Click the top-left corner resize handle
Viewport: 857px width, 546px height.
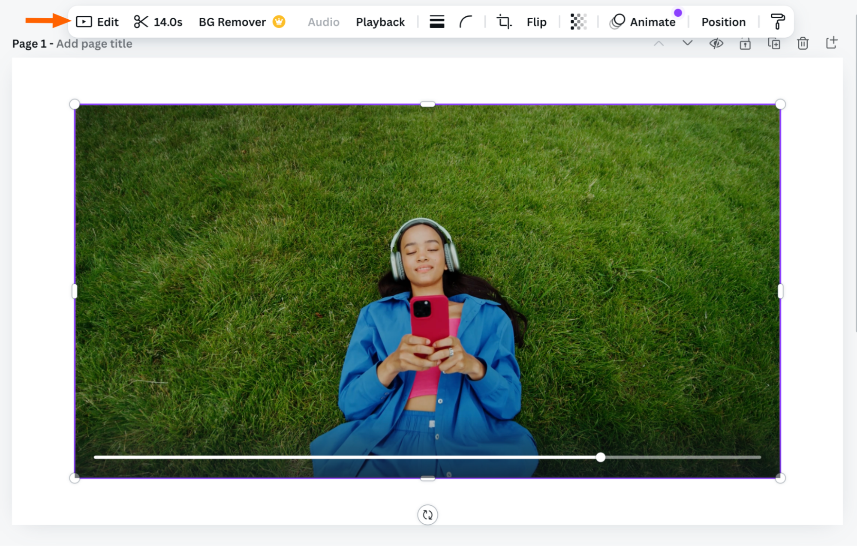pyautogui.click(x=75, y=104)
